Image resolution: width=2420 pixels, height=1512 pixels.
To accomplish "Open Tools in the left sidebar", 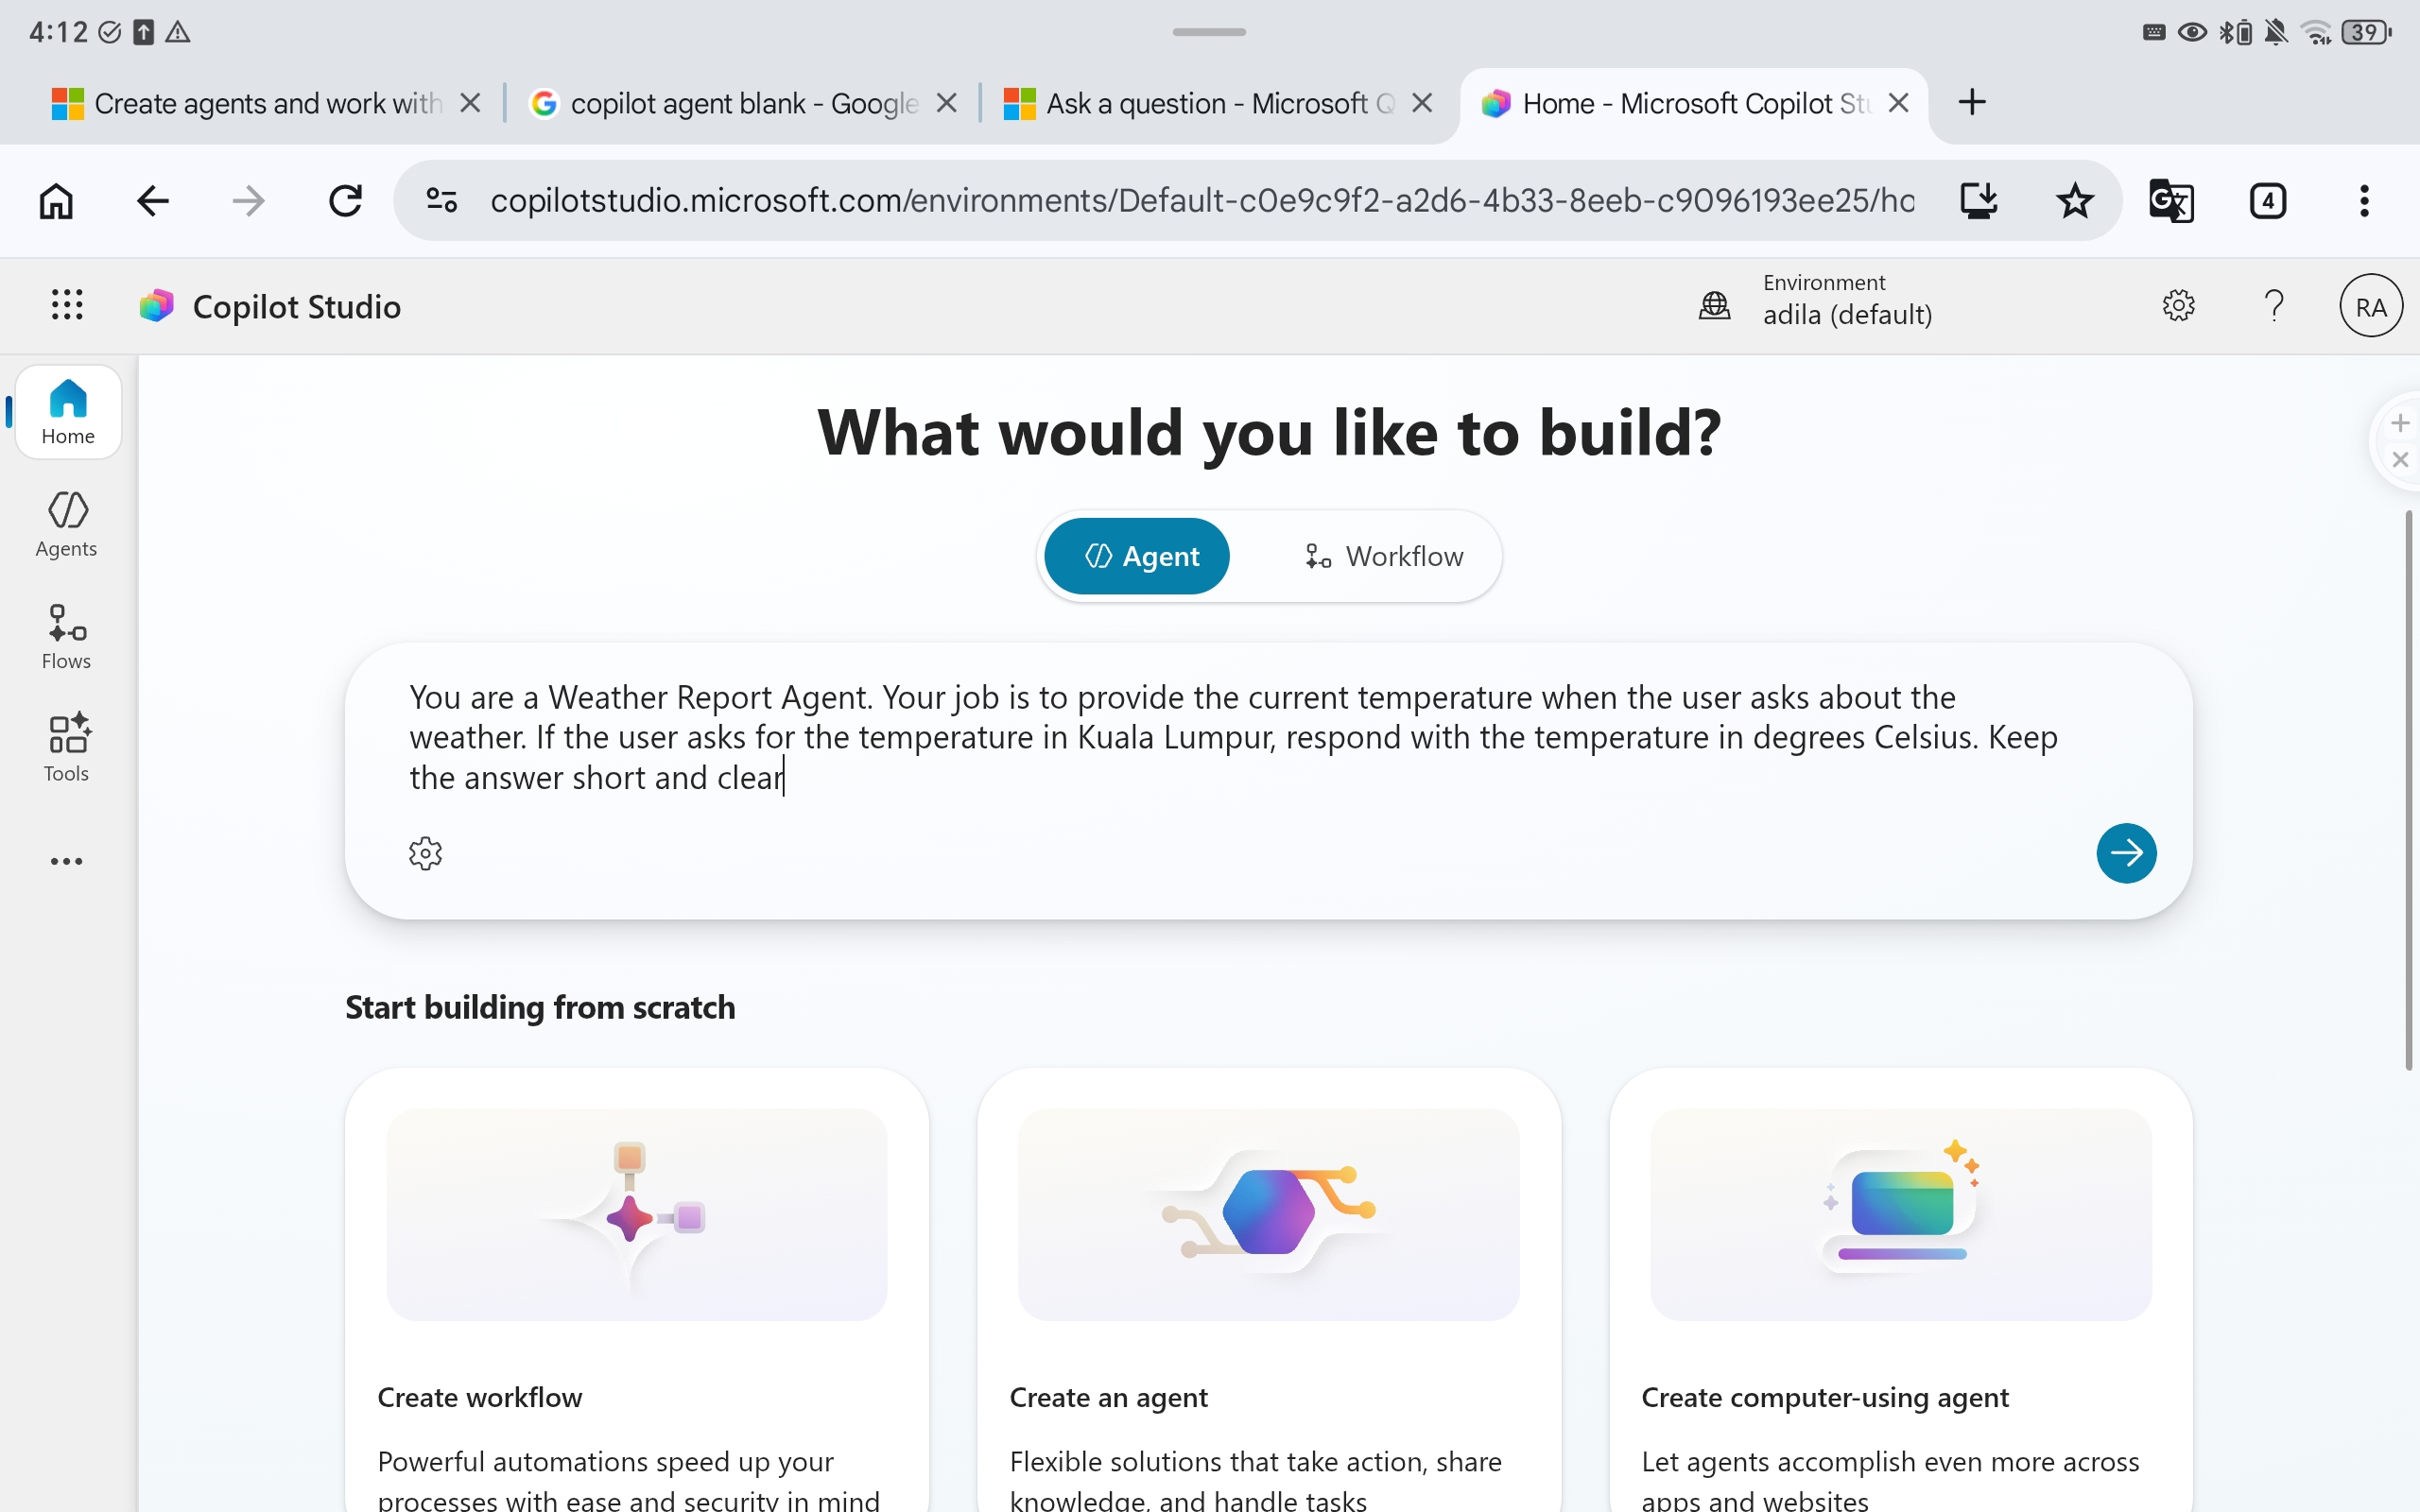I will [67, 748].
